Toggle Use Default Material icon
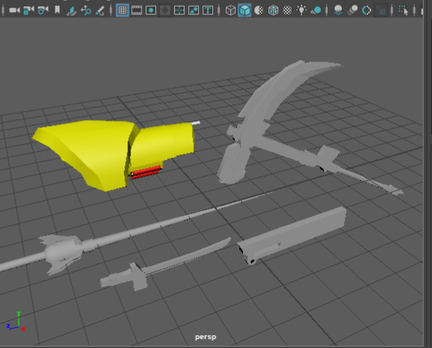Screen dimensions: 432x348 click(259, 10)
